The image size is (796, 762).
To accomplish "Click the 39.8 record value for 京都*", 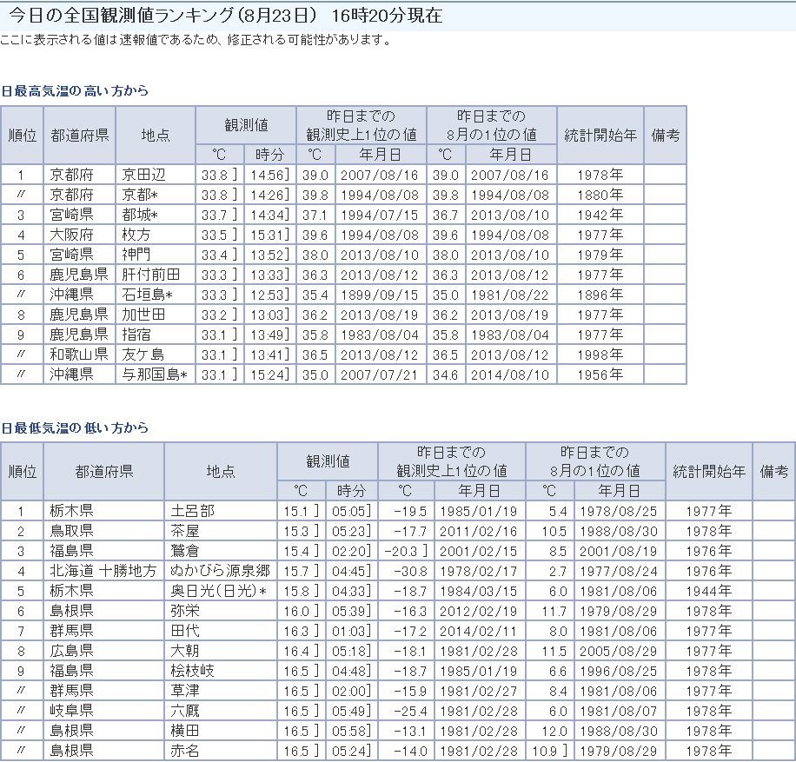I will click(x=315, y=195).
